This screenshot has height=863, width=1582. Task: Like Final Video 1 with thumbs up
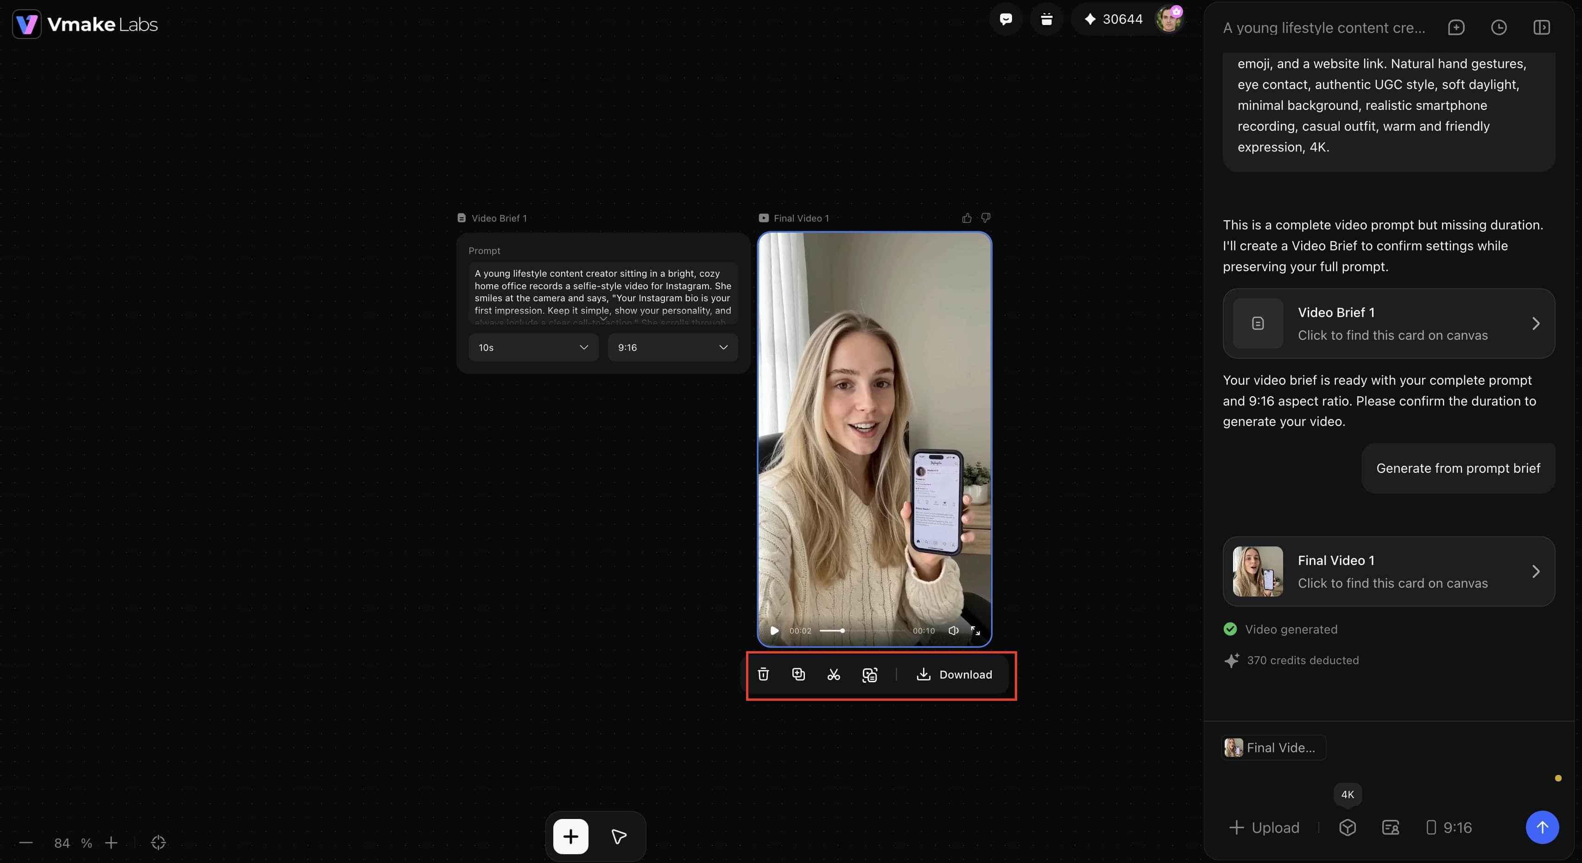[967, 218]
